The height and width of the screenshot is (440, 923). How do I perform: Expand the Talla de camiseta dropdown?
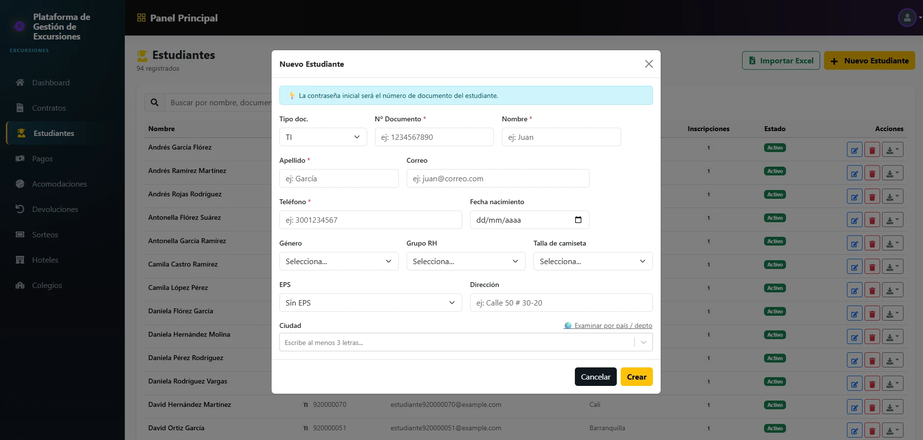tap(593, 261)
